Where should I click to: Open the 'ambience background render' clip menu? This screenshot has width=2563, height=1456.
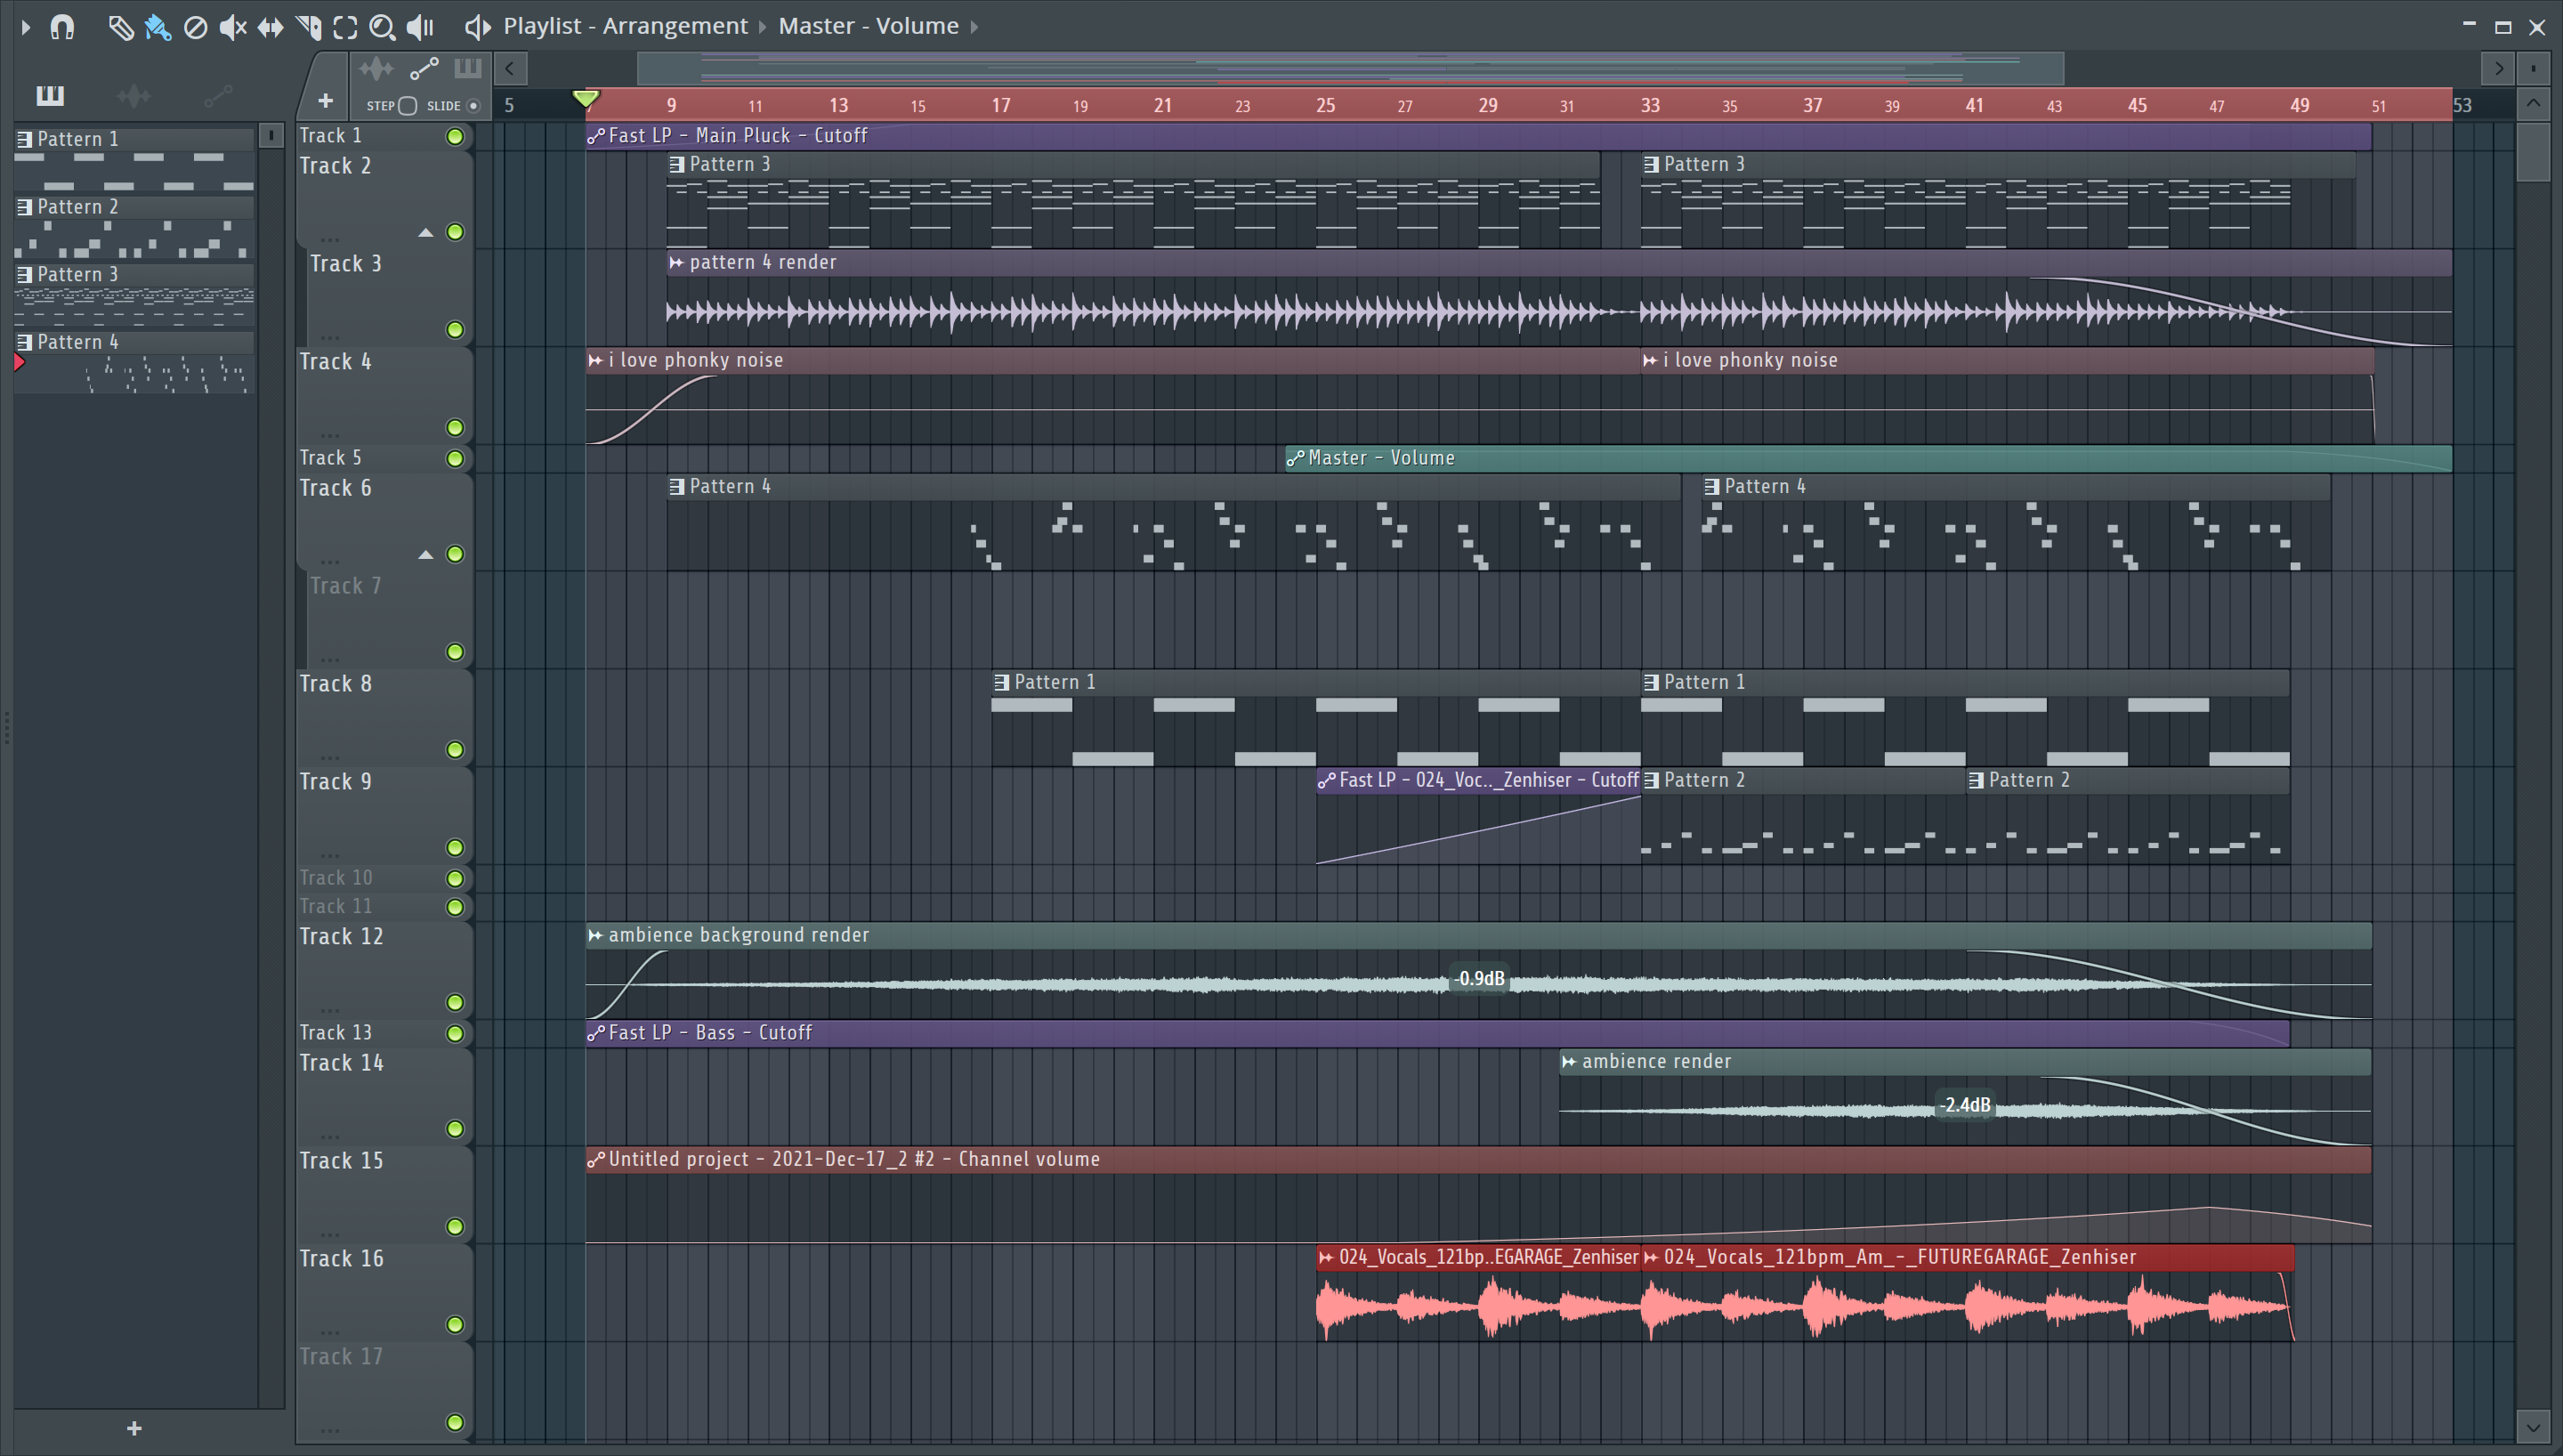click(595, 936)
